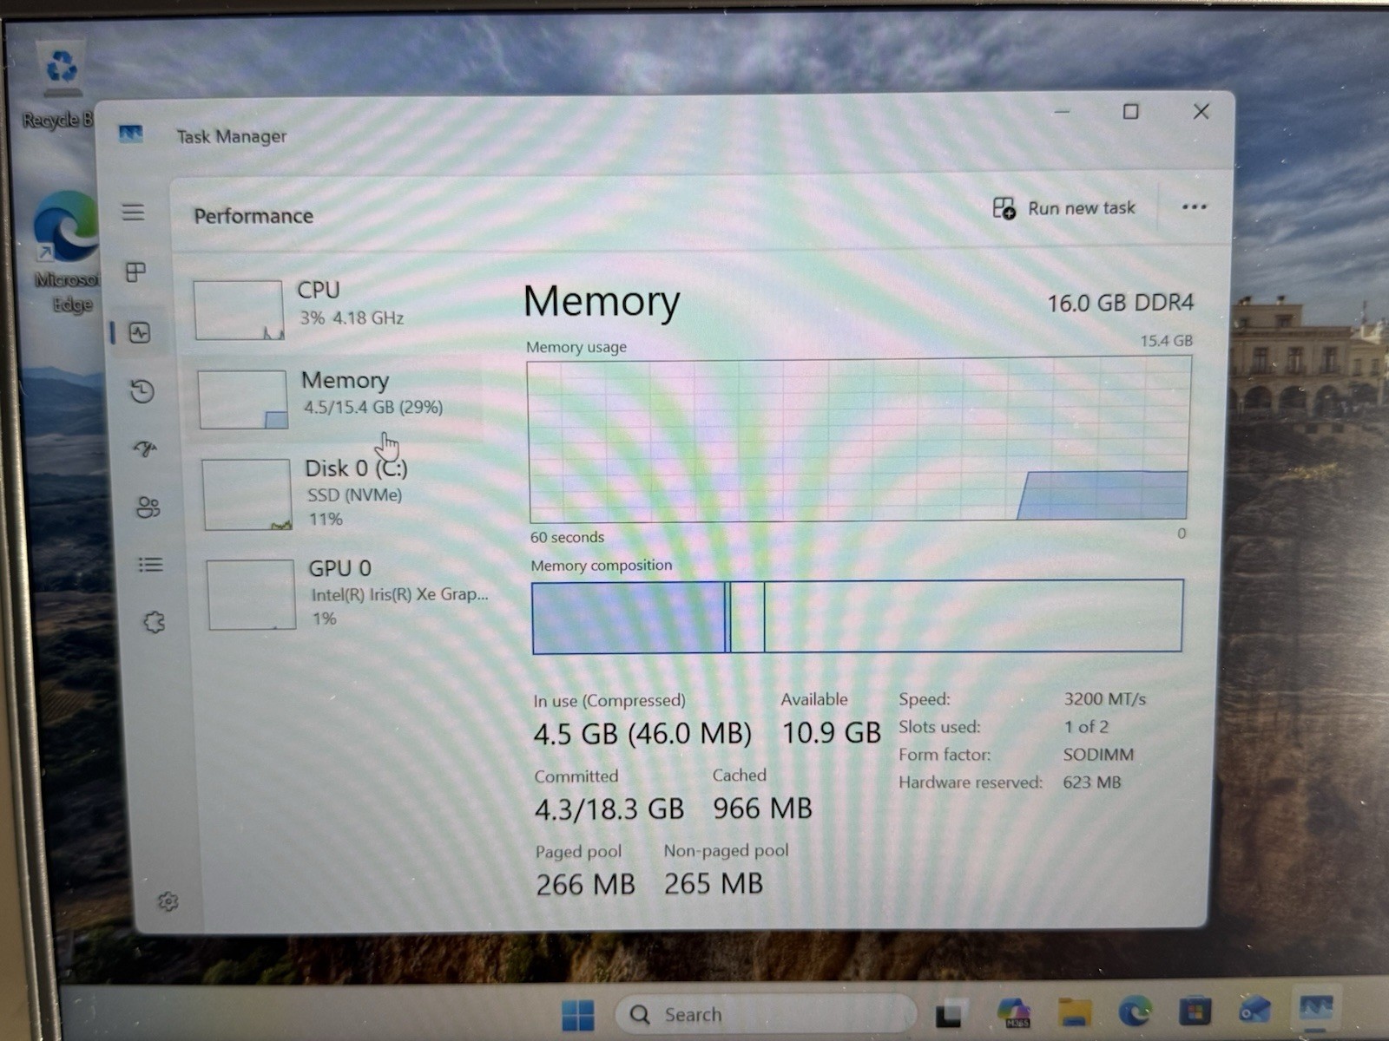Click Run new task button
Viewport: 1389px width, 1041px height.
point(1064,208)
